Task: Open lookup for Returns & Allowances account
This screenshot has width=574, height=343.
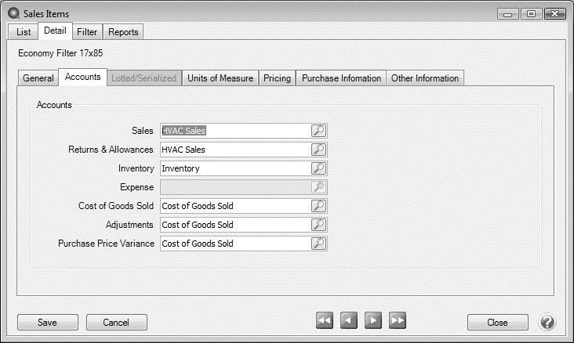Action: (x=318, y=150)
